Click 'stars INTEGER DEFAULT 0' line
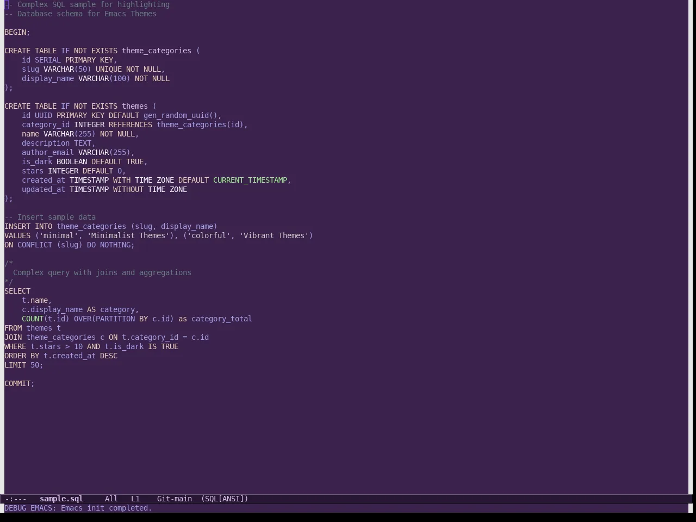The image size is (696, 522). [x=74, y=171]
